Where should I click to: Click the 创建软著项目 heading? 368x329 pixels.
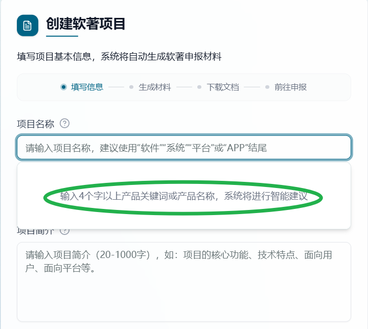tap(85, 24)
